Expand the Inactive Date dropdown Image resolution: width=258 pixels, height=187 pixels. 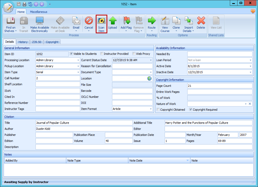250,72
